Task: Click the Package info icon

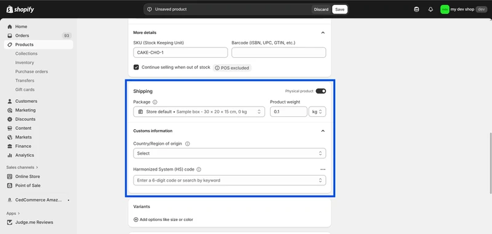Action: [155, 102]
